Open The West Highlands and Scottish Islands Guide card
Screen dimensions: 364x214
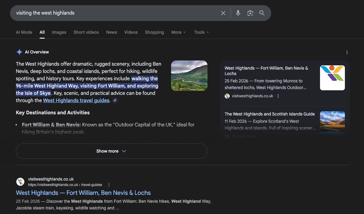point(270,114)
